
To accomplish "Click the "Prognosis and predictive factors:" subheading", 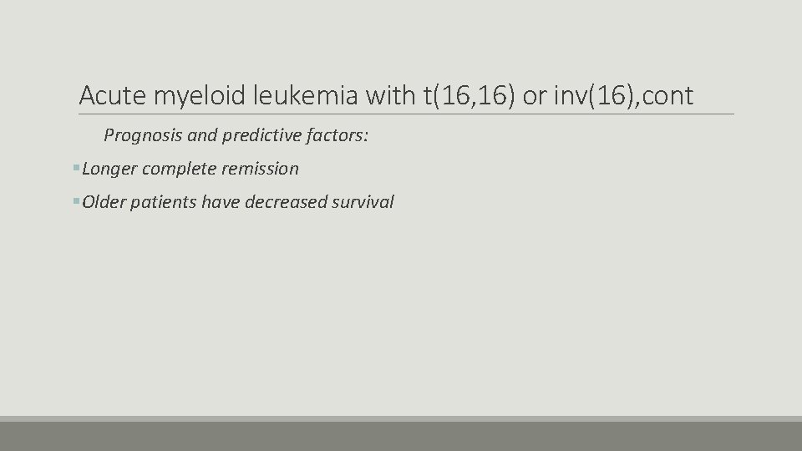I will 236,135.
